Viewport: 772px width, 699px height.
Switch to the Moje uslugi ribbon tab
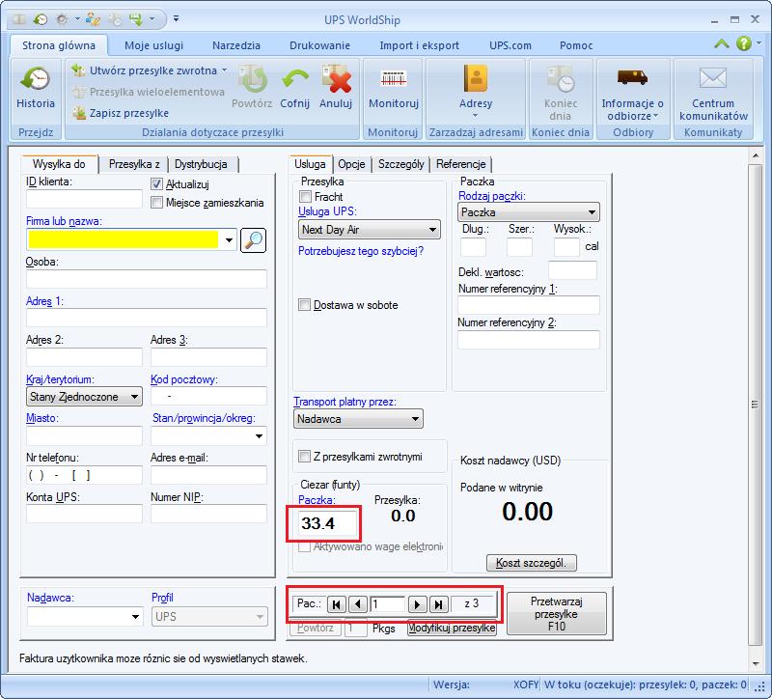coord(153,45)
